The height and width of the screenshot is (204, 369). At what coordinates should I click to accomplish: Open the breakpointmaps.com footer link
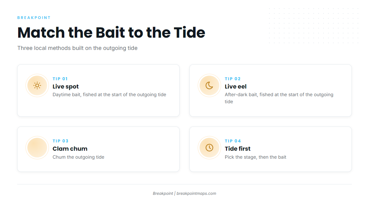pos(196,194)
